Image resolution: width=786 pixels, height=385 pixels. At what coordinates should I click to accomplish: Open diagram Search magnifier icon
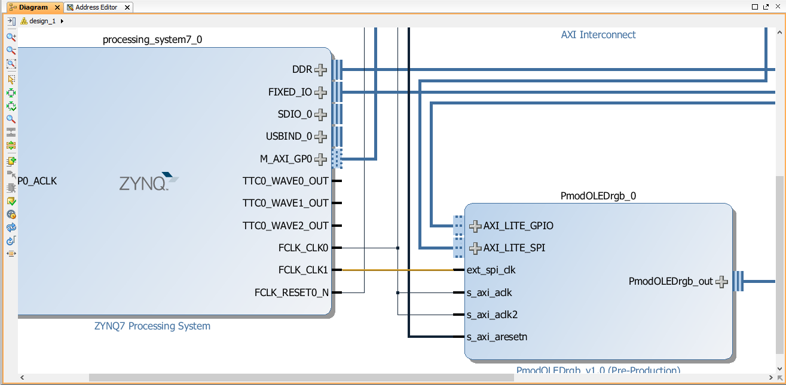point(11,119)
